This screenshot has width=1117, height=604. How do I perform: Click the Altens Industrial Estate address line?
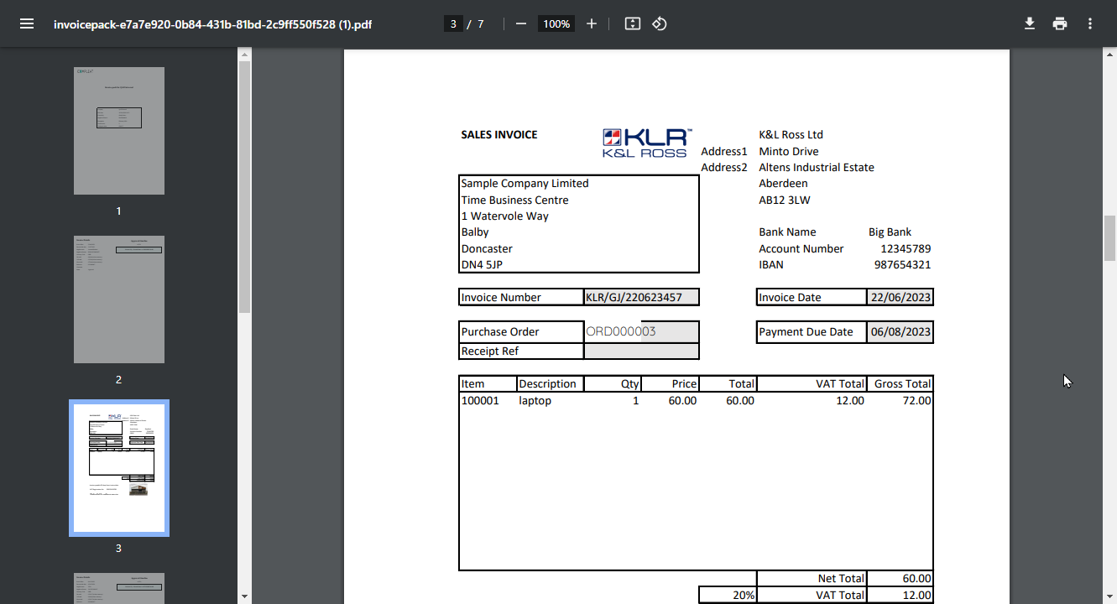(x=817, y=167)
